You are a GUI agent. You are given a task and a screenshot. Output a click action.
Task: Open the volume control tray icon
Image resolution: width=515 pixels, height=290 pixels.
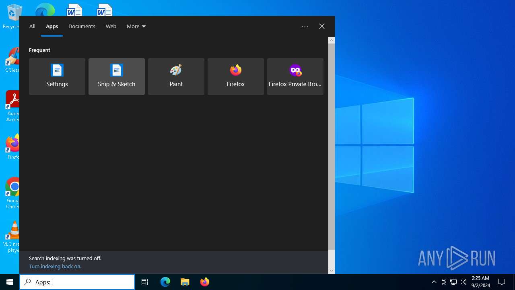[x=463, y=282]
